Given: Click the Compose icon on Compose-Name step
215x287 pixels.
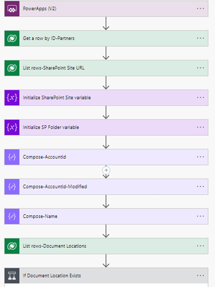Looking at the screenshot, I should [12, 216].
